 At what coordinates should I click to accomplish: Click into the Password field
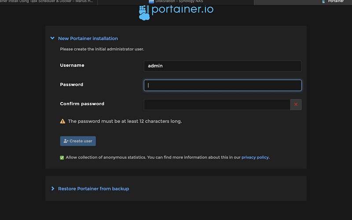223,85
